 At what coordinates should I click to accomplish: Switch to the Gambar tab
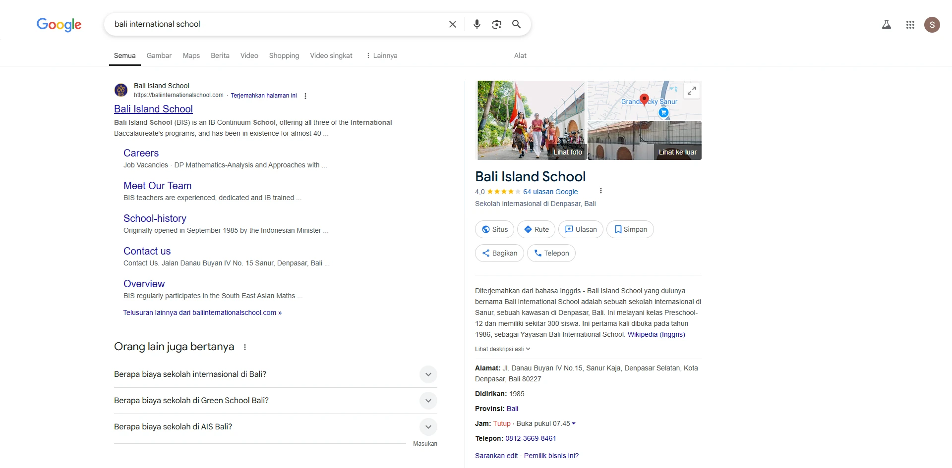tap(159, 55)
